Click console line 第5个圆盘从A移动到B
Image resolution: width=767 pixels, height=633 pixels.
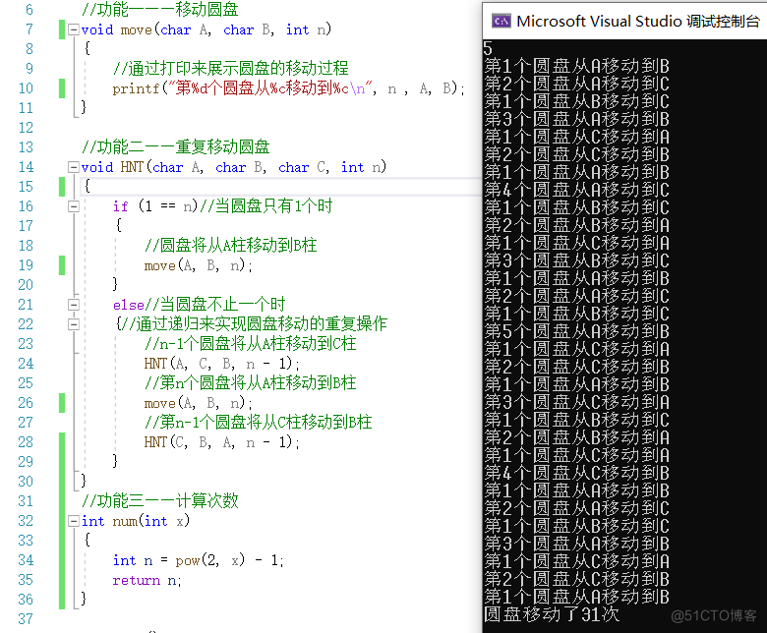pyautogui.click(x=576, y=331)
